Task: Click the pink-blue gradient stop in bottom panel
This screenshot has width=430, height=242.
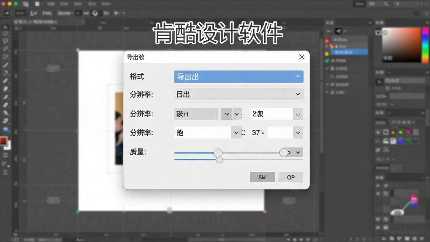Action: 414,200
